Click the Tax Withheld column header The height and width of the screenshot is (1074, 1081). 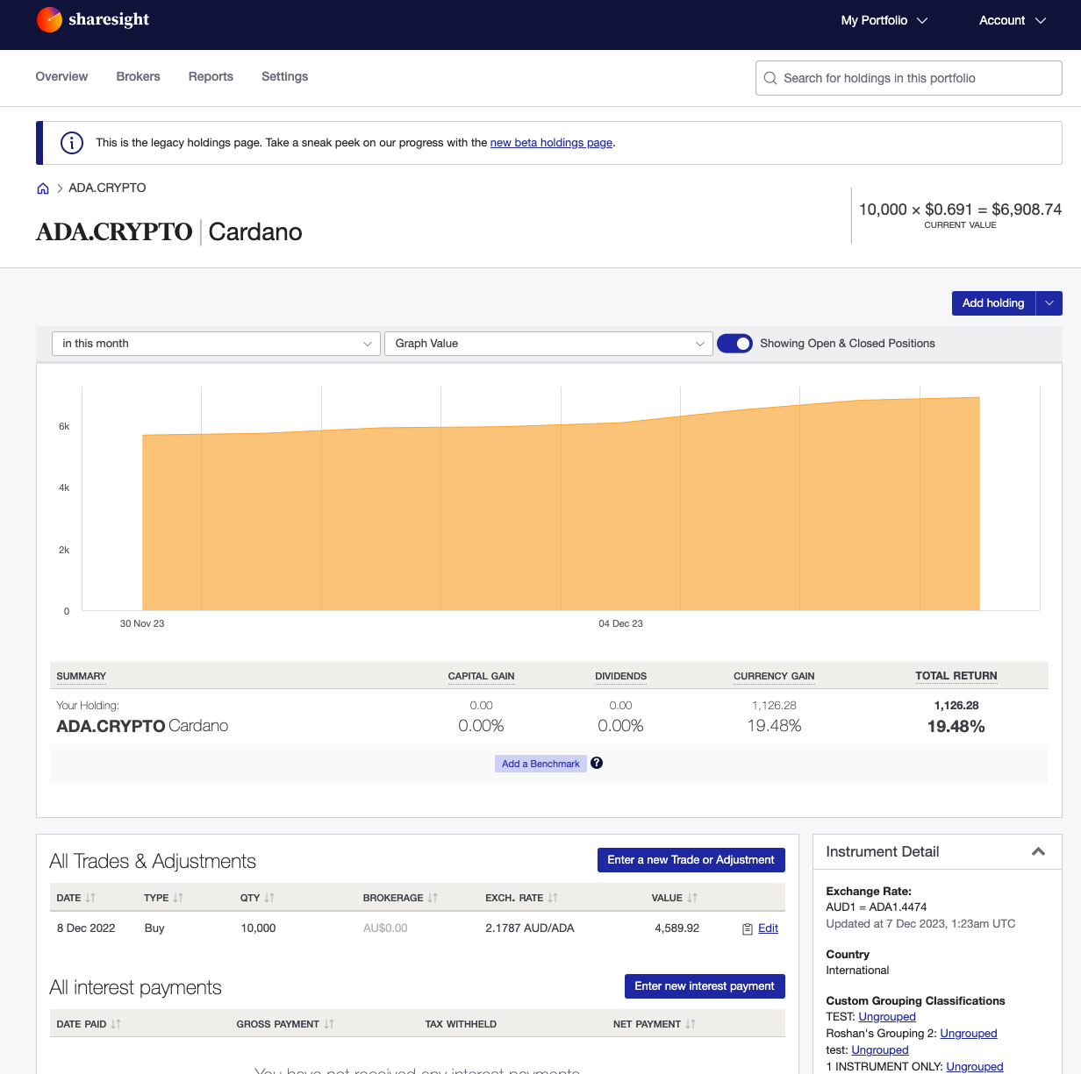461,1024
